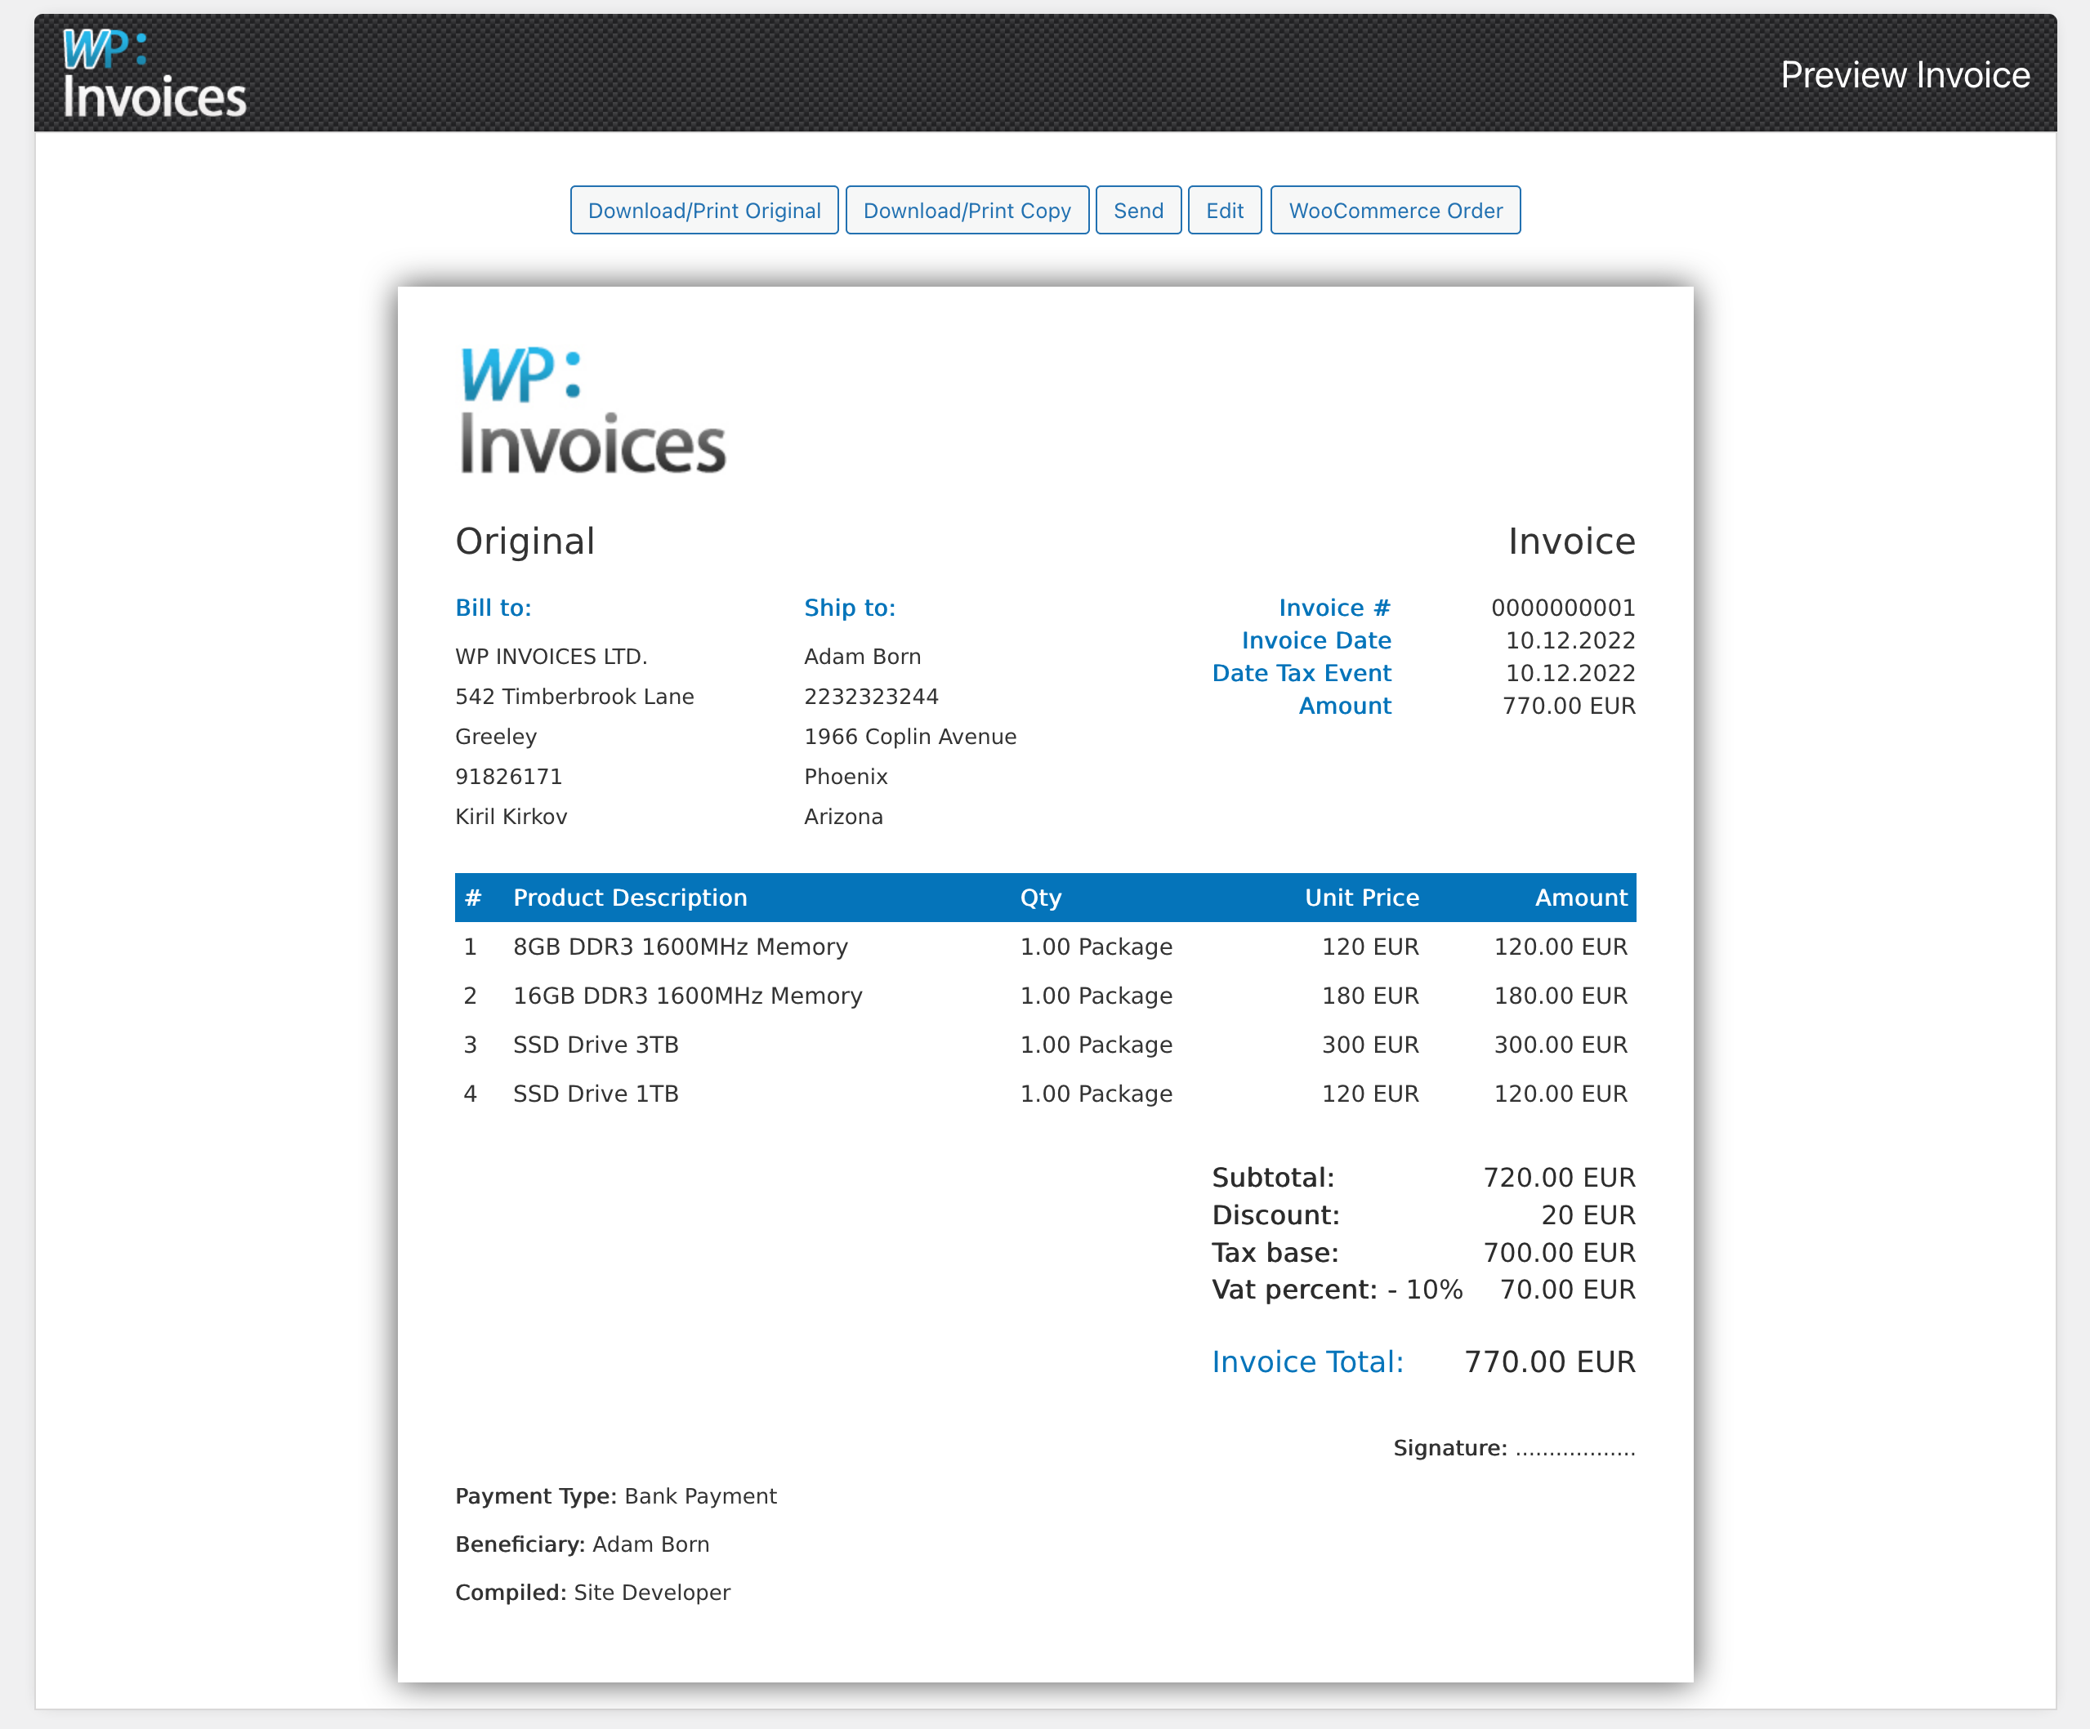Viewport: 2090px width, 1729px height.
Task: Select the Invoice # label
Action: coord(1333,607)
